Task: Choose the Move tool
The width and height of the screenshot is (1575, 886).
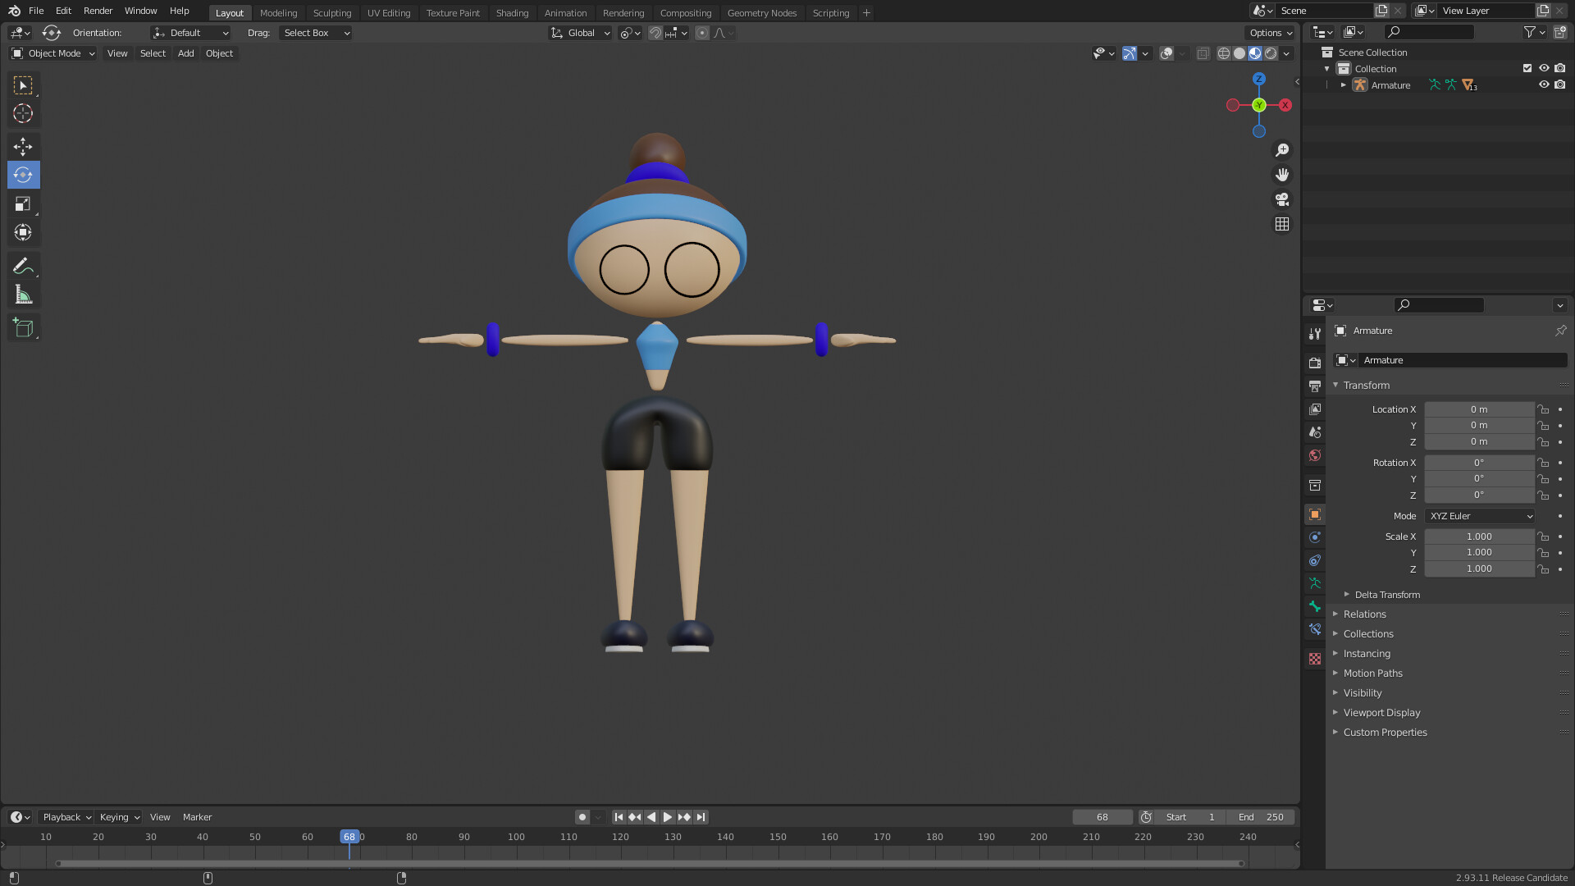Action: tap(23, 147)
